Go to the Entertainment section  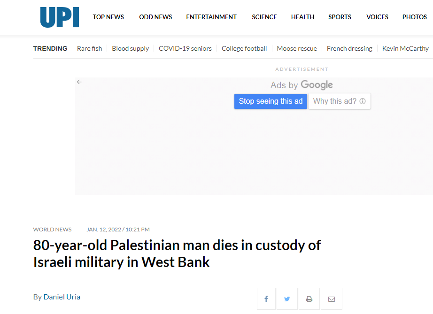coord(211,17)
